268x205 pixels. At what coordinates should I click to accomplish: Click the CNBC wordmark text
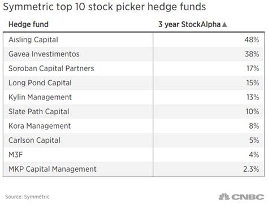[x=248, y=197]
